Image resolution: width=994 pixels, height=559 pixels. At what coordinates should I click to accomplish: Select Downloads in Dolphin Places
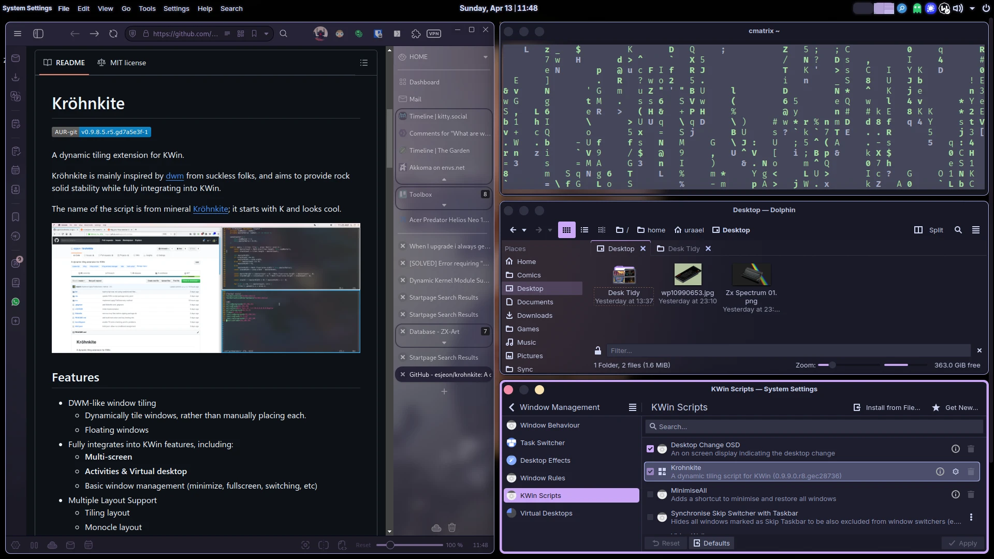pyautogui.click(x=535, y=316)
